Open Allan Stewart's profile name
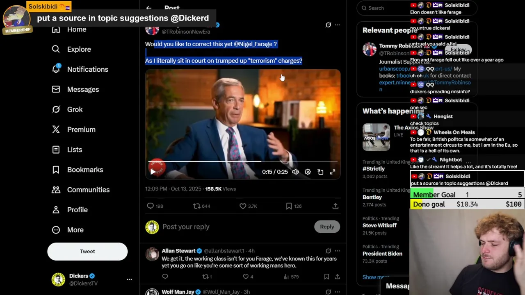 pos(178,251)
